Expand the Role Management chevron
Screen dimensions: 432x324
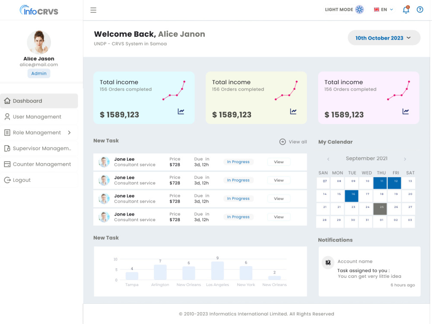coord(70,133)
